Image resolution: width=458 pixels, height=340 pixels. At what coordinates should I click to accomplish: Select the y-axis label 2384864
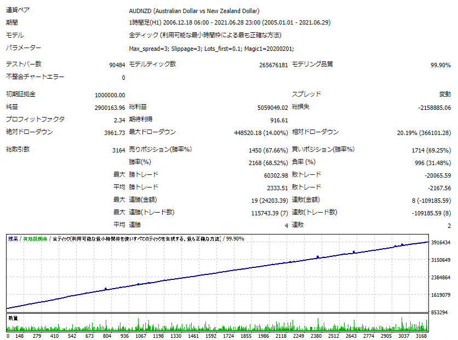[x=441, y=277]
